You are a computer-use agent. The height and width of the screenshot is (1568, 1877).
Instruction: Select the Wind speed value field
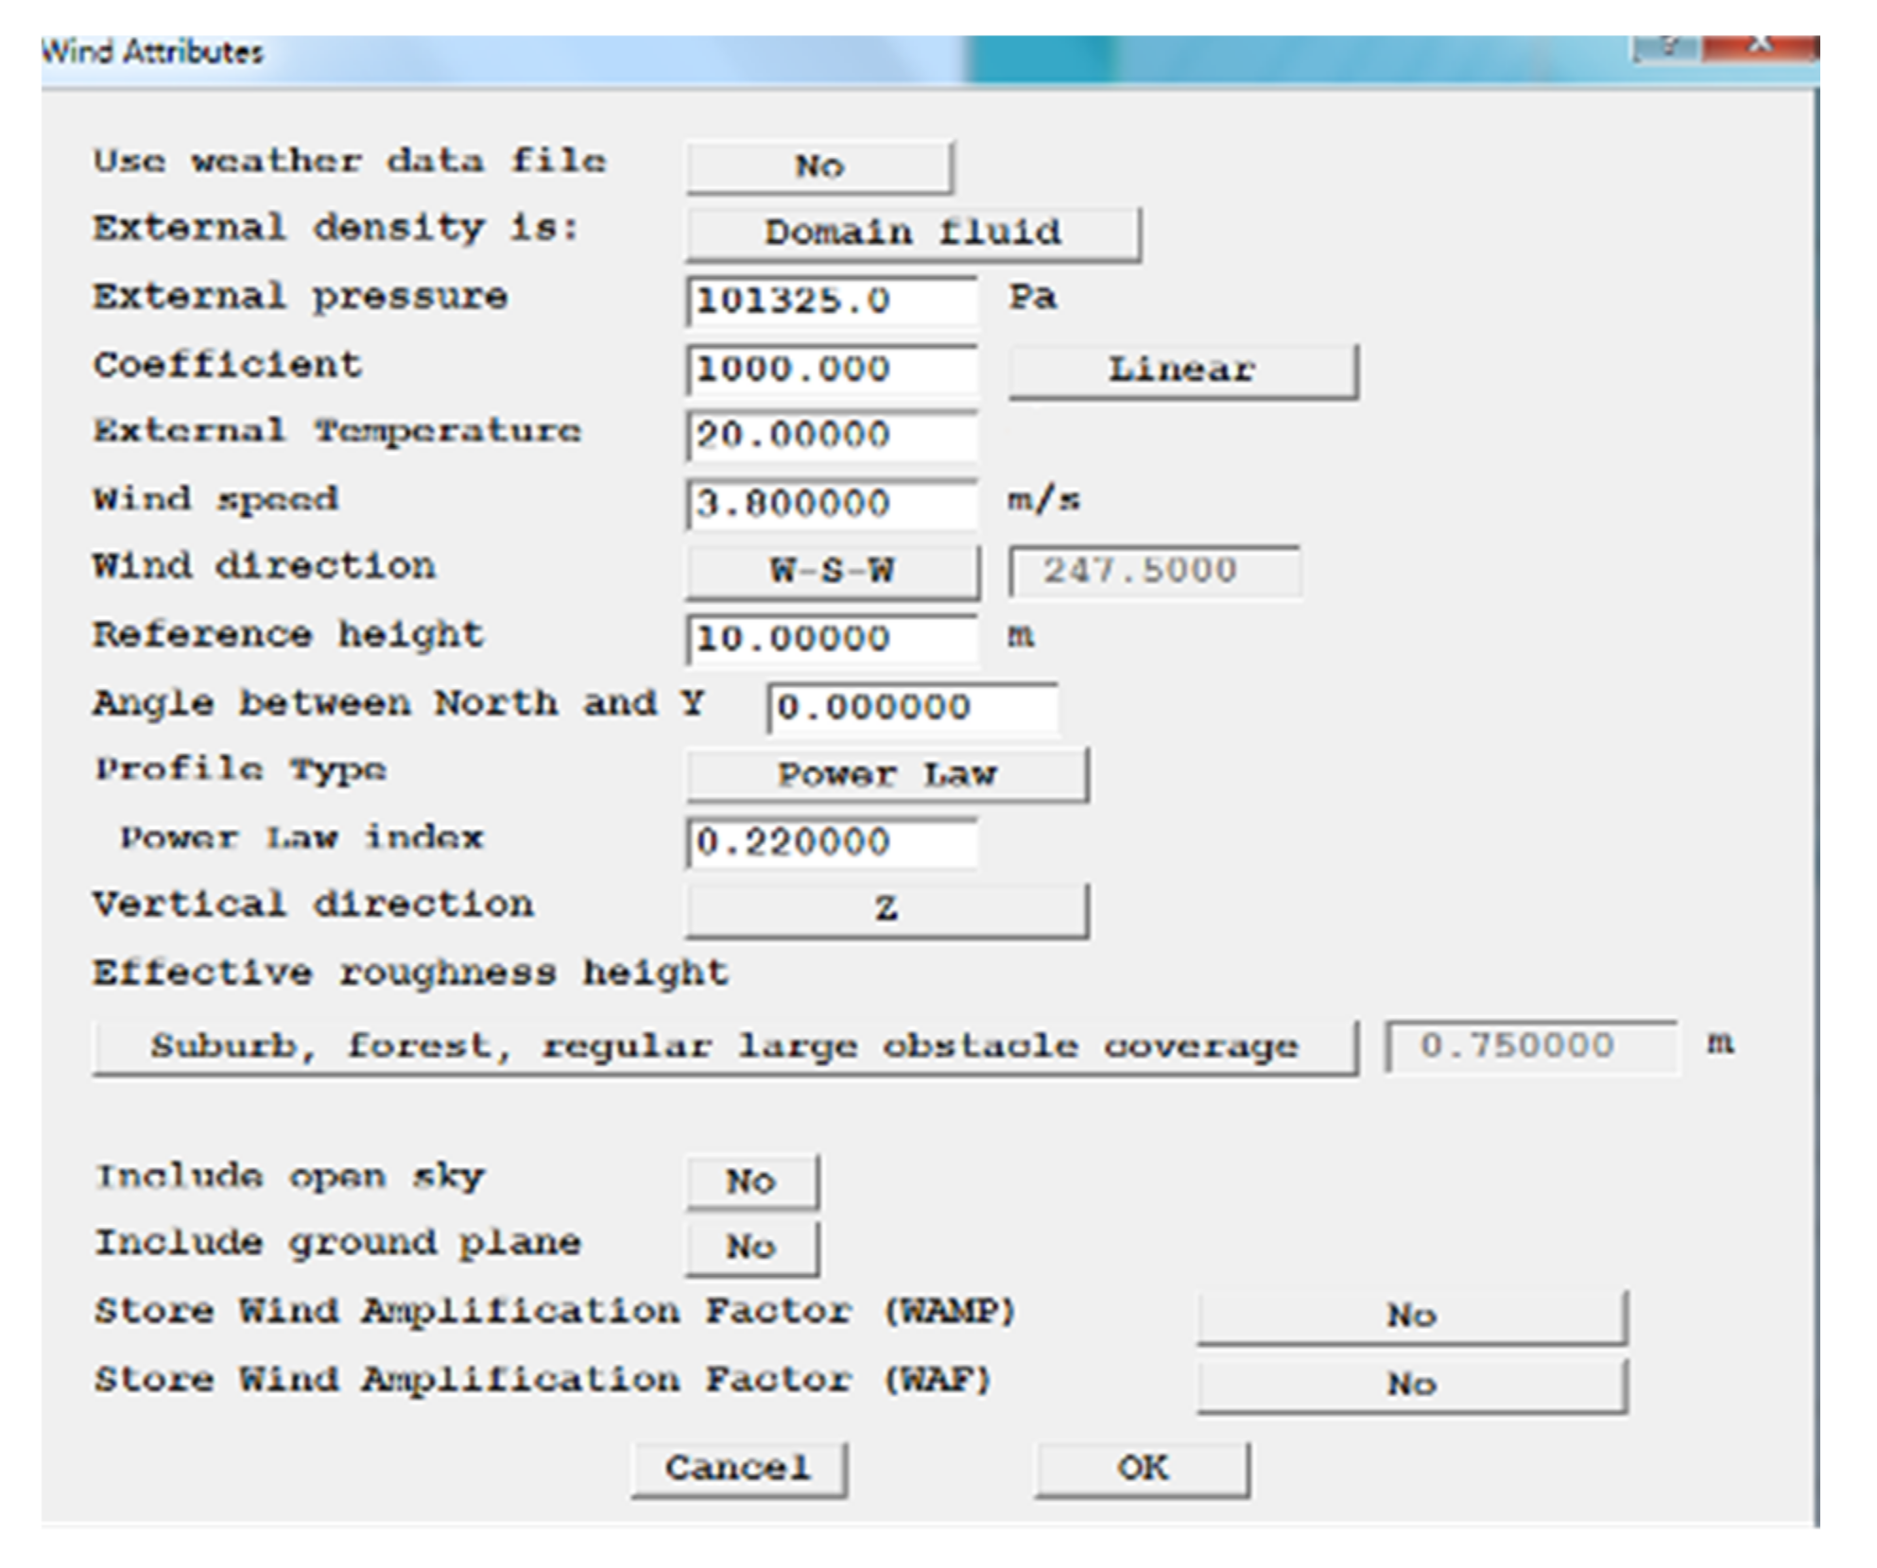(x=831, y=504)
